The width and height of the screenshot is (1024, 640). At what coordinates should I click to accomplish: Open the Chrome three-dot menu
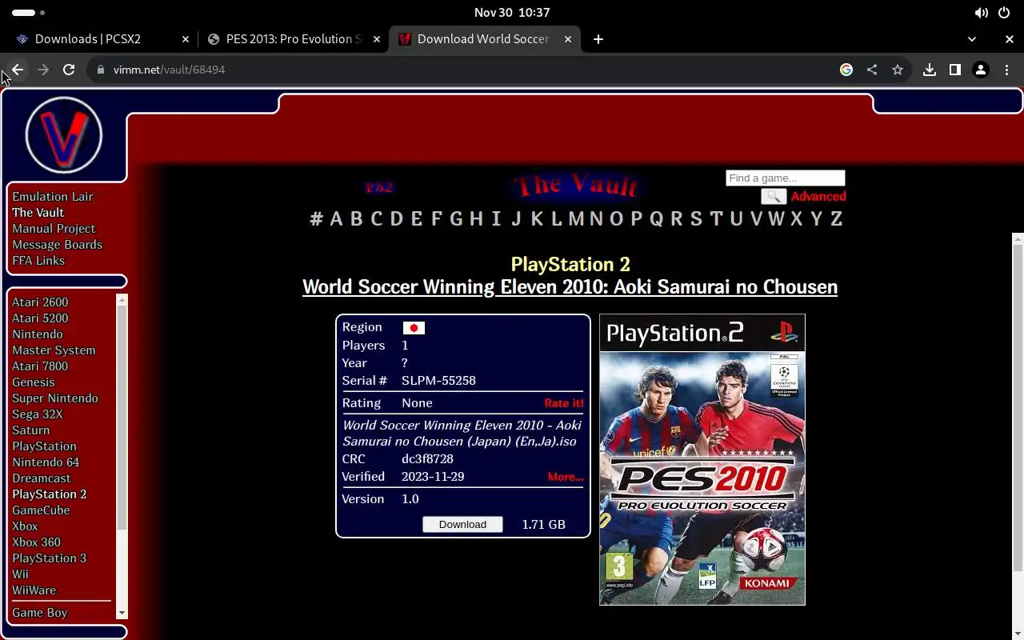pos(1006,70)
